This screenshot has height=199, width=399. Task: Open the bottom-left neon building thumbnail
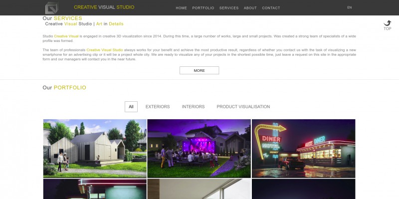pos(95,189)
